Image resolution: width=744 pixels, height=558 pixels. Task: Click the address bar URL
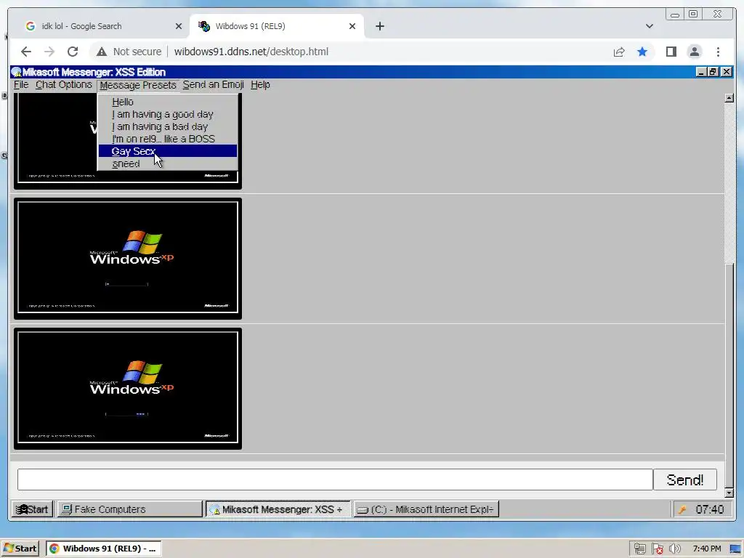point(251,52)
